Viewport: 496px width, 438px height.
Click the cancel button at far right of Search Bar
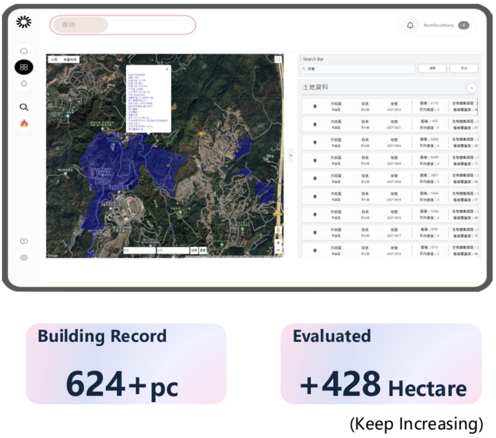click(x=464, y=68)
